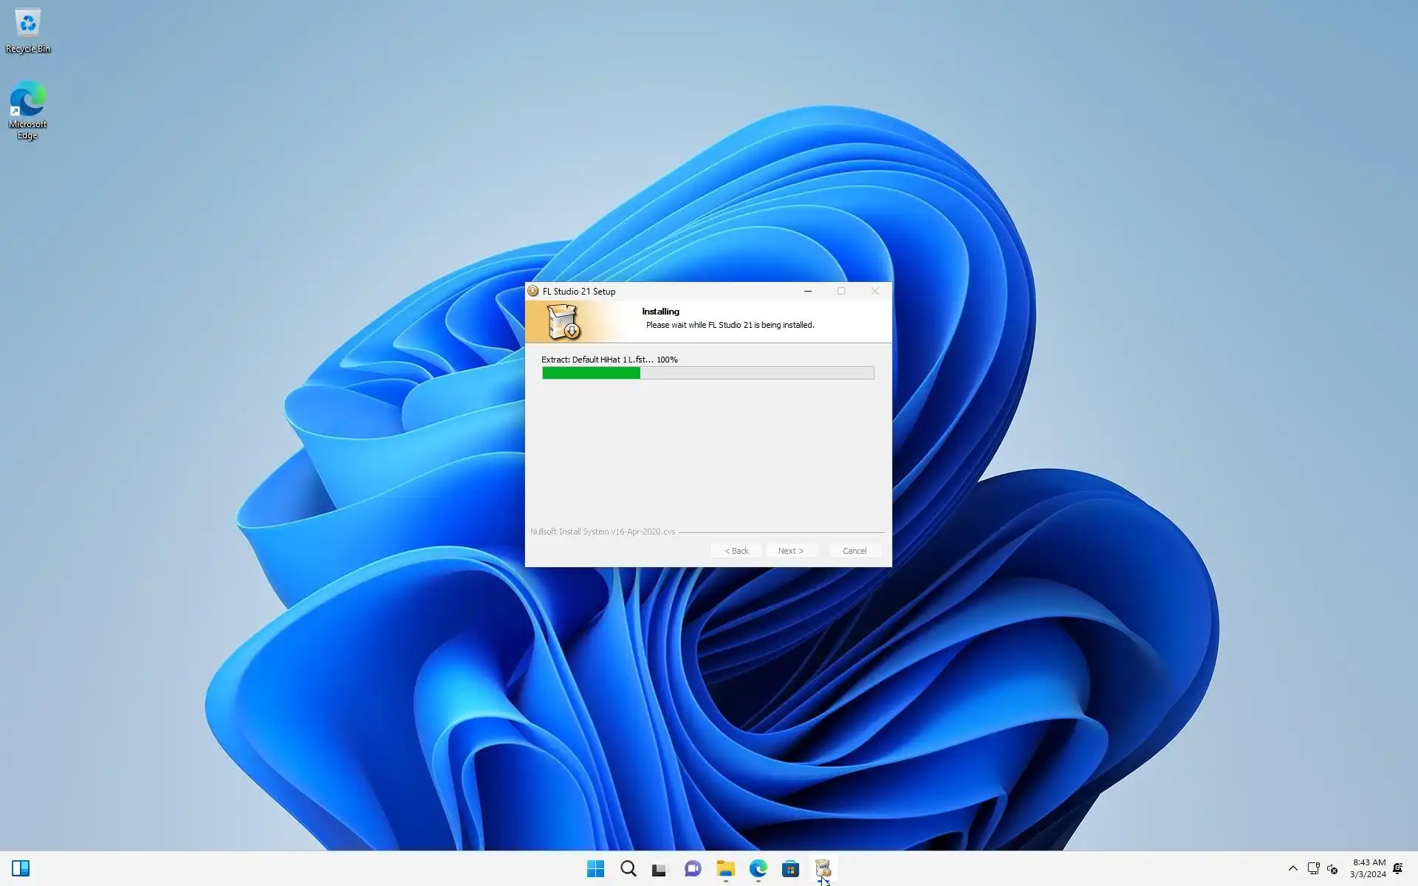This screenshot has width=1418, height=886.
Task: Launch the Chat app from the taskbar
Action: click(693, 868)
